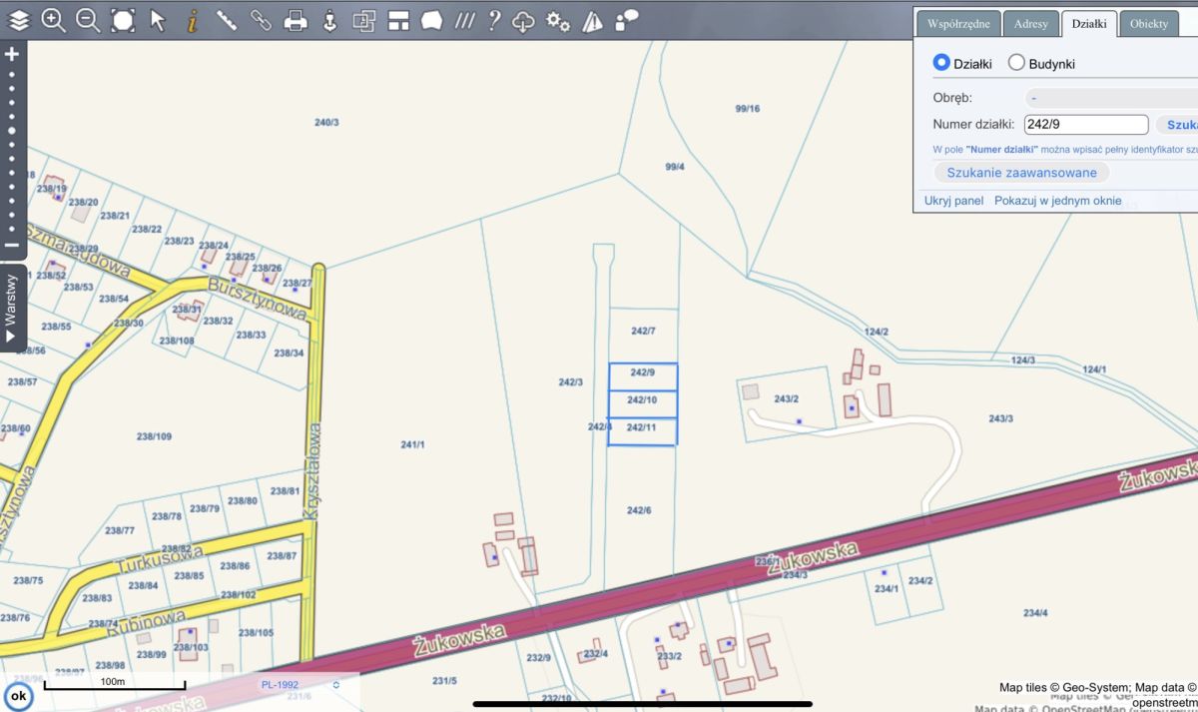This screenshot has height=712, width=1198.
Task: Open the map layers stack icon
Action: click(x=20, y=20)
